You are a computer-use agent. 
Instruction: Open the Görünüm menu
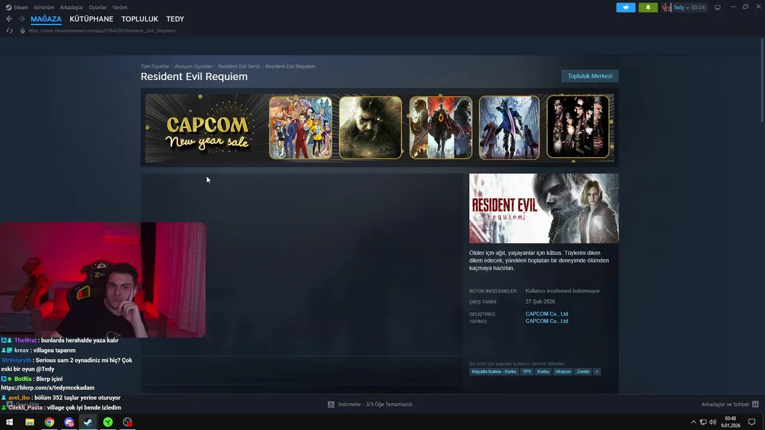(x=44, y=7)
